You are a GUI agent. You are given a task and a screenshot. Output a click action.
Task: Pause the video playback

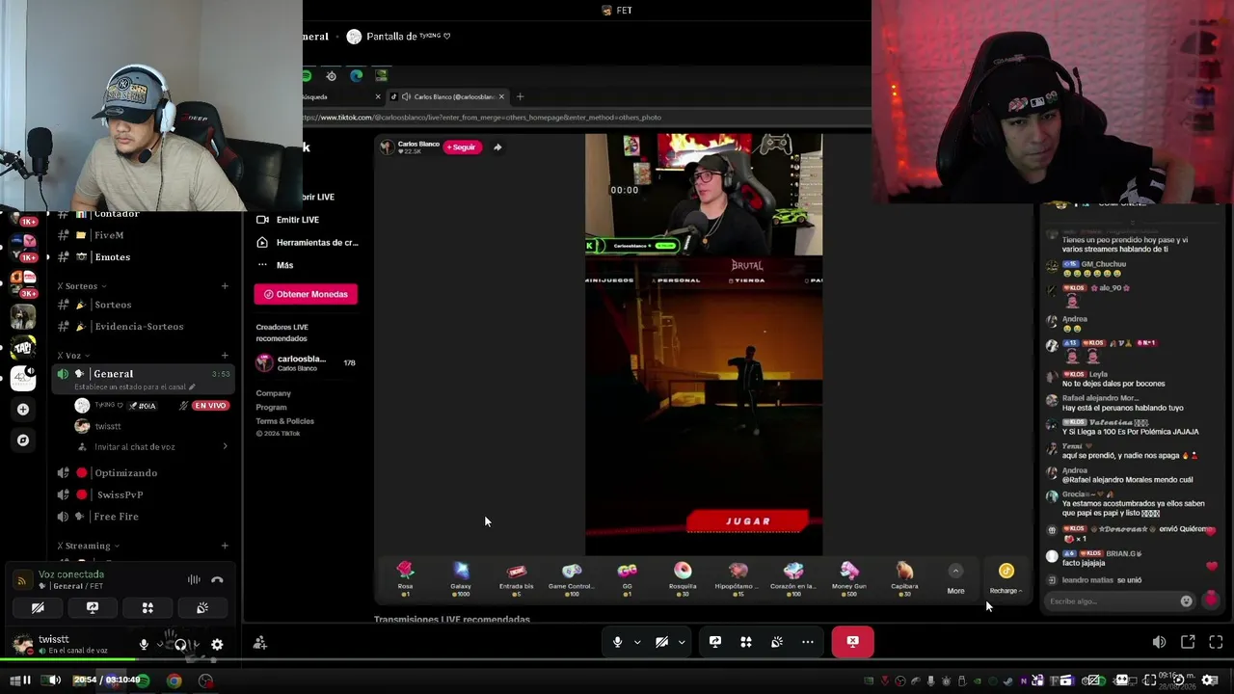pyautogui.click(x=26, y=681)
